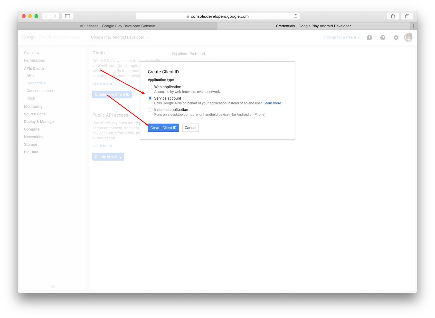Open Learn more link under OAuth
The height and width of the screenshot is (318, 435).
coord(102,83)
